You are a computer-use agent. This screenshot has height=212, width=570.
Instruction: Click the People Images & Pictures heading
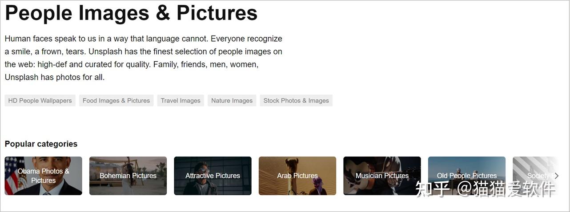[131, 13]
